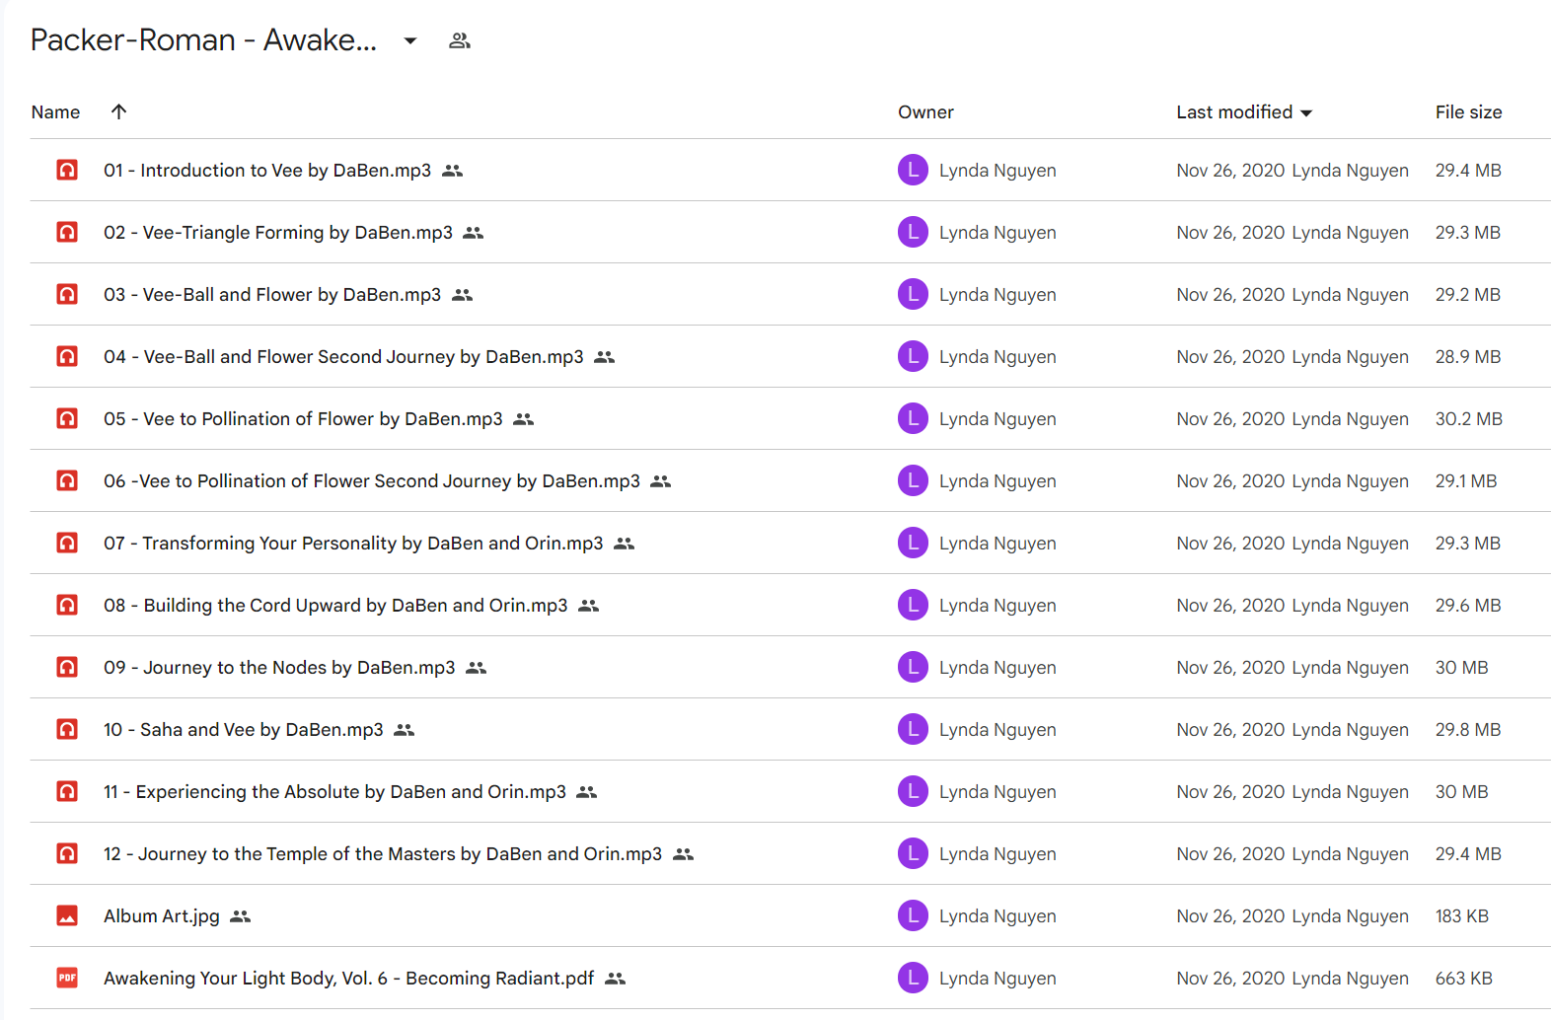Click the File size column header
The height and width of the screenshot is (1020, 1551).
[1468, 112]
